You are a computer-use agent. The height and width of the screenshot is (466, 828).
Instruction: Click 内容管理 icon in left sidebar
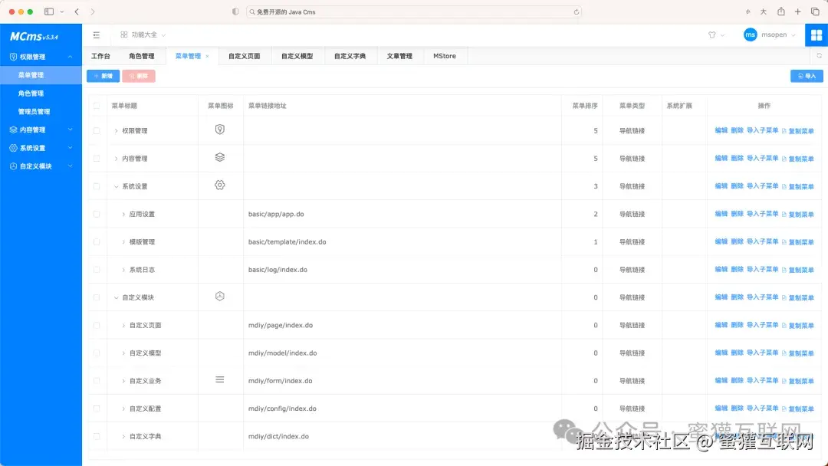click(13, 130)
